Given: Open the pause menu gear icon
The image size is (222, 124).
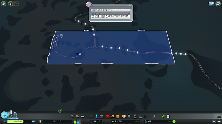Looking at the screenshot, I should (218, 3).
